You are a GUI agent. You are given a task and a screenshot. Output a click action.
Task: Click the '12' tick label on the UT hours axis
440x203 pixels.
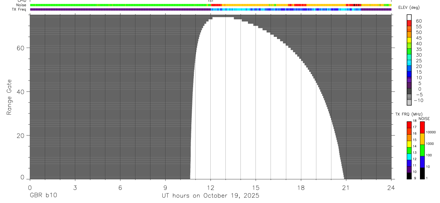pyautogui.click(x=211, y=187)
